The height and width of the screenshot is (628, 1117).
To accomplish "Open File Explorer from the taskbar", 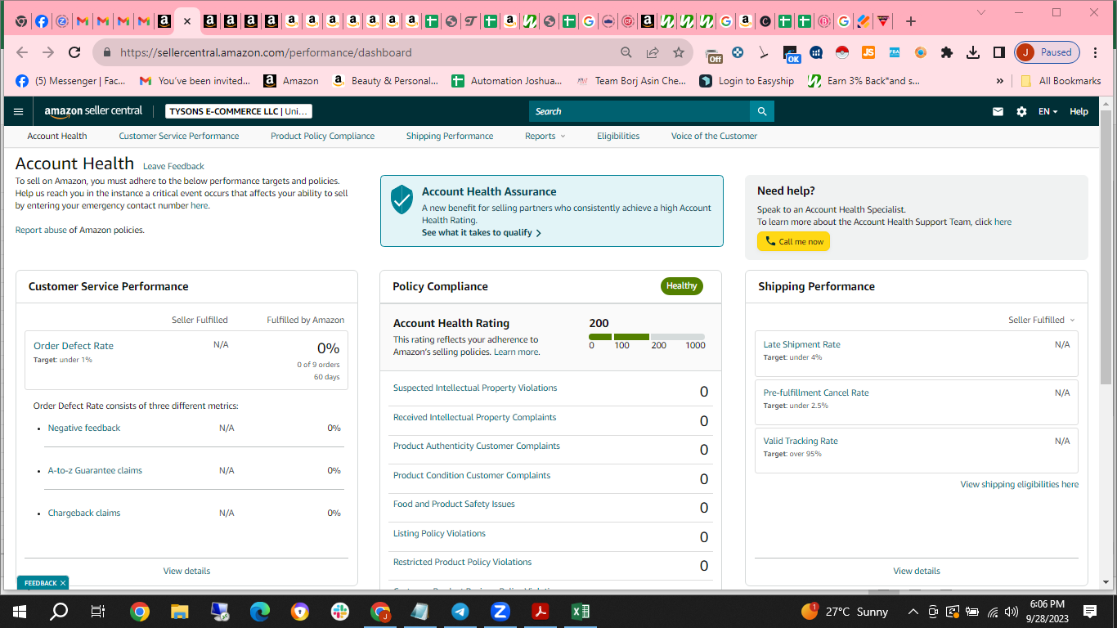I will coord(180,611).
